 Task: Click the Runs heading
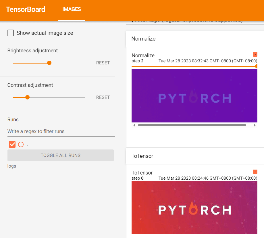click(13, 120)
